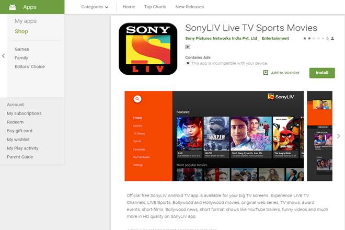
Task: Click the SonyLIV app icon
Action: [148, 49]
